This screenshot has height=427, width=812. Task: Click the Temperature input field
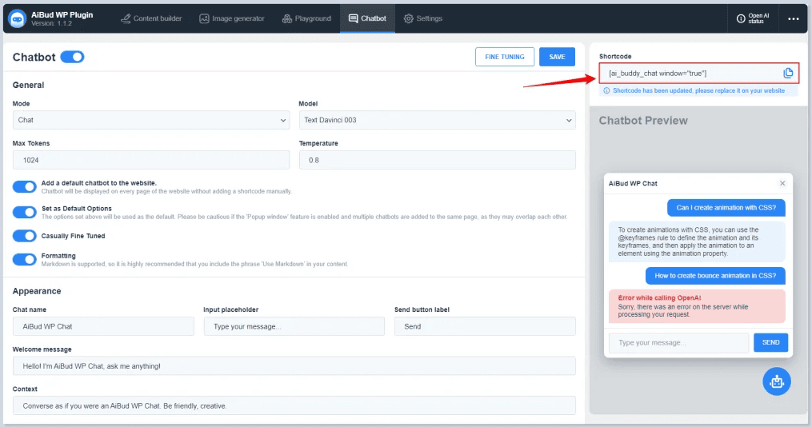pyautogui.click(x=437, y=160)
